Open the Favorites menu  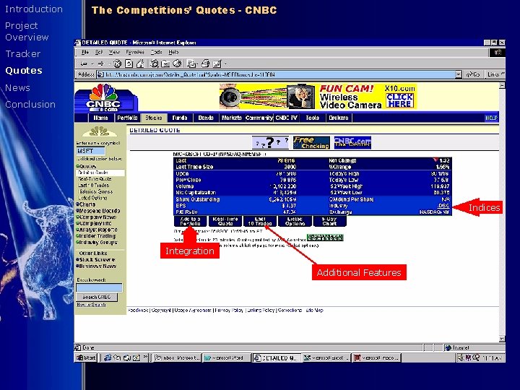(135, 53)
